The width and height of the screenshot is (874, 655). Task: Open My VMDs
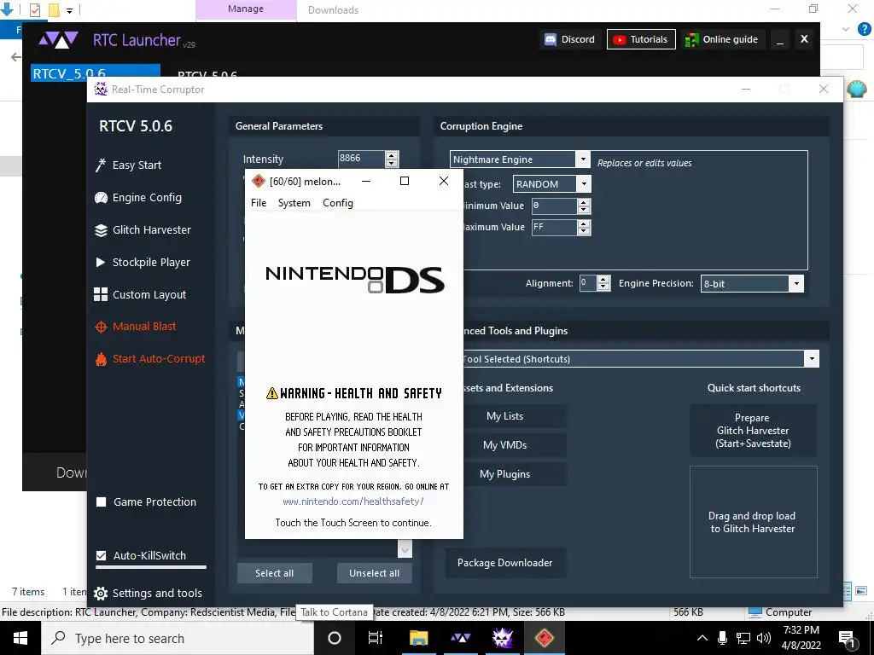(x=505, y=445)
